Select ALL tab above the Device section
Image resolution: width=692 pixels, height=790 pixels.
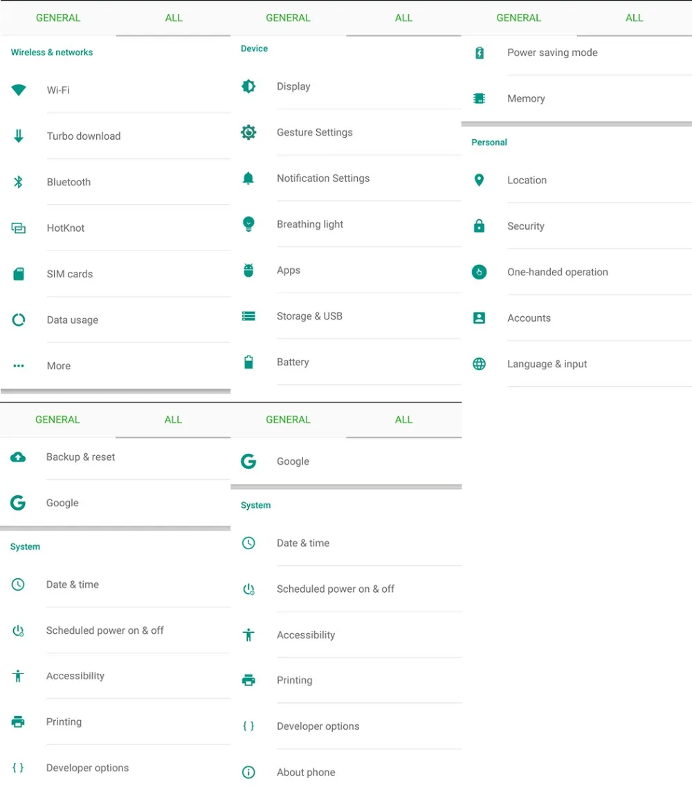403,17
